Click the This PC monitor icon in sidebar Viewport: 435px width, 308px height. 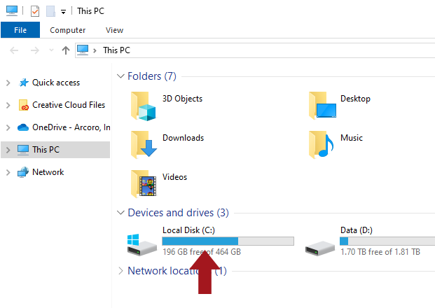(x=23, y=150)
